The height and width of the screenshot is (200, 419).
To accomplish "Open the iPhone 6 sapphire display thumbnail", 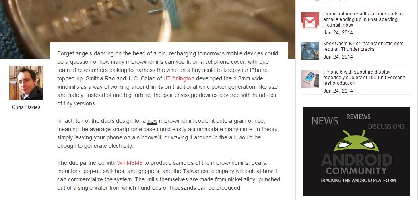I will 310,79.
